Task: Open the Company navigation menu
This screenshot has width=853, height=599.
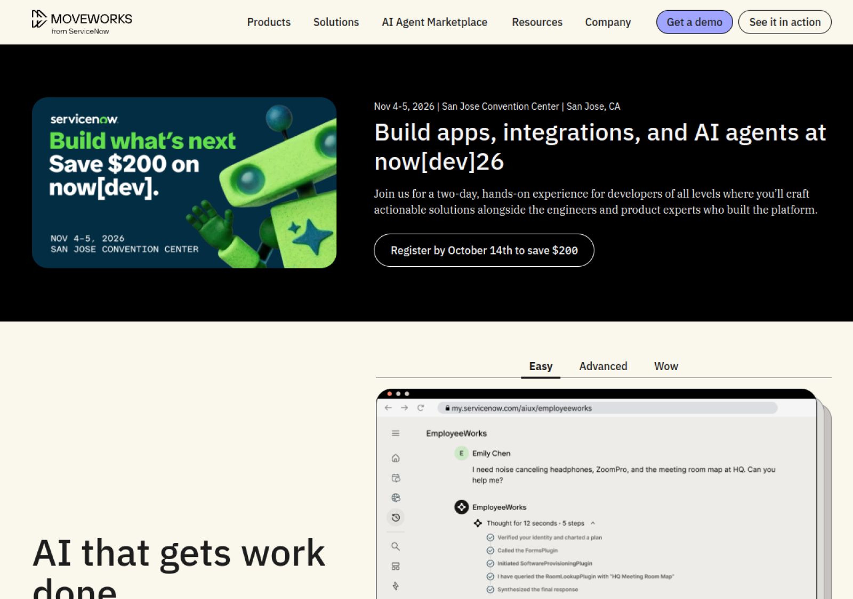Action: [608, 22]
